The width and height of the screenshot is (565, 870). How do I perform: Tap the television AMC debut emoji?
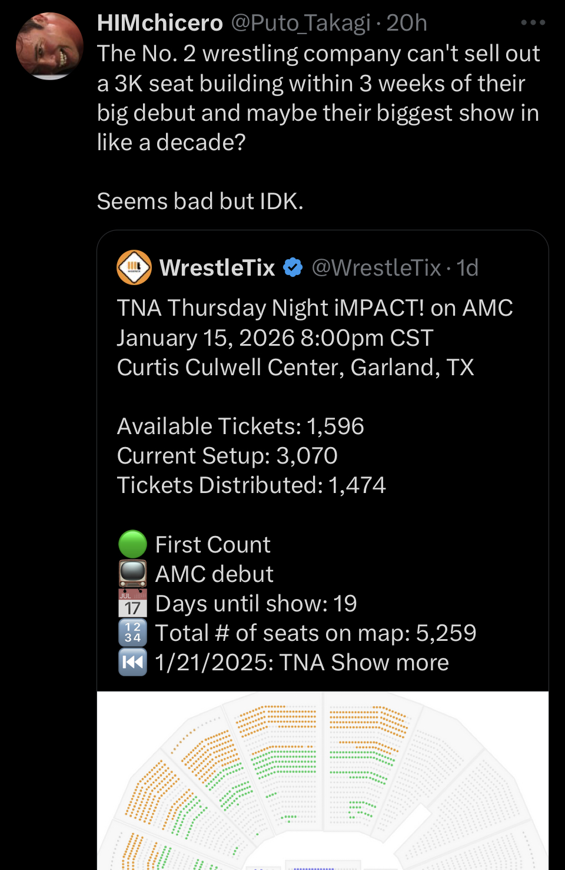click(x=132, y=574)
